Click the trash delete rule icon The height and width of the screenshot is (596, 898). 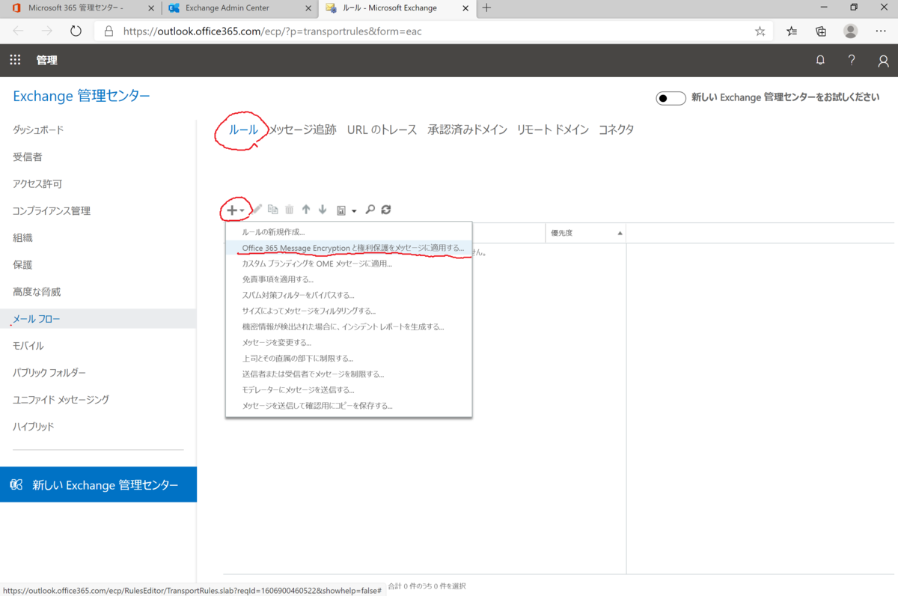point(289,210)
